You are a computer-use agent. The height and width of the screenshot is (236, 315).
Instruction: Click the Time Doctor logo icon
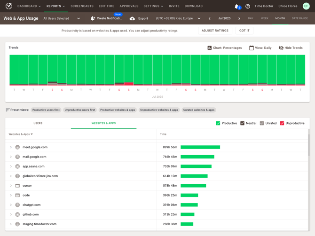pos(8,6)
